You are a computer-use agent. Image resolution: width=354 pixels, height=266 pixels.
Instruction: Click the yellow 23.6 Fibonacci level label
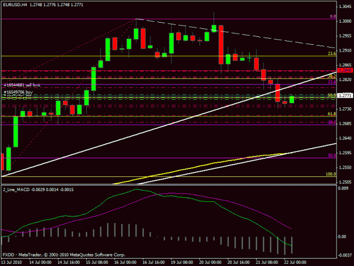[332, 53]
